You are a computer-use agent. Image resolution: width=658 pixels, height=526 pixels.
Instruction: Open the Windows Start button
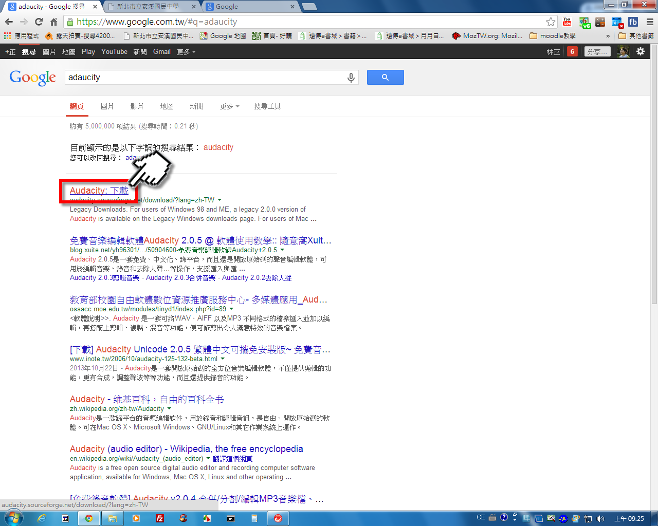(13, 518)
